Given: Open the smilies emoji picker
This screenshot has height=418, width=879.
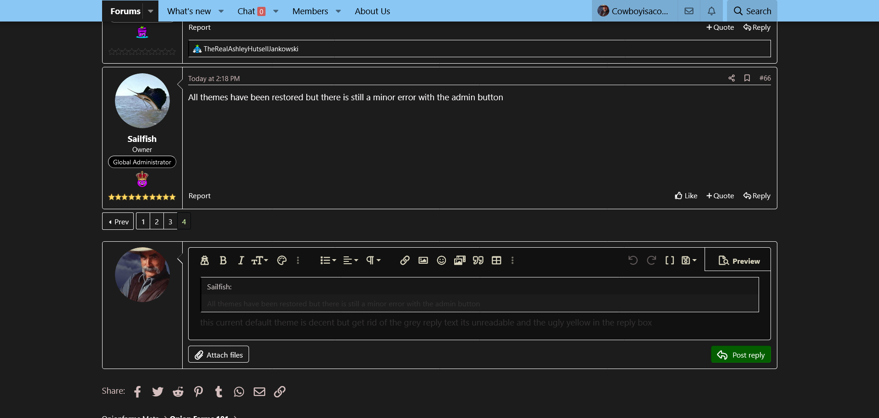Looking at the screenshot, I should pos(441,261).
